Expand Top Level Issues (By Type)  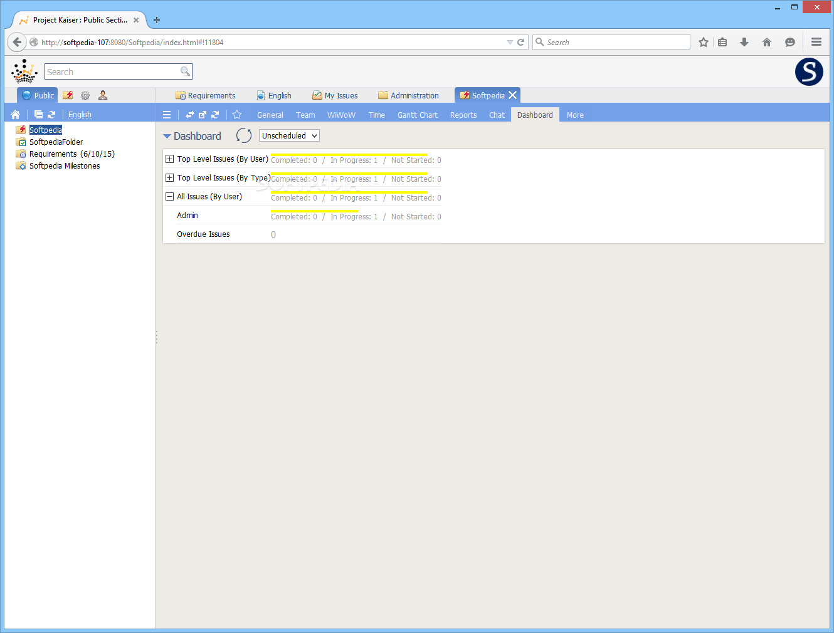pyautogui.click(x=169, y=178)
